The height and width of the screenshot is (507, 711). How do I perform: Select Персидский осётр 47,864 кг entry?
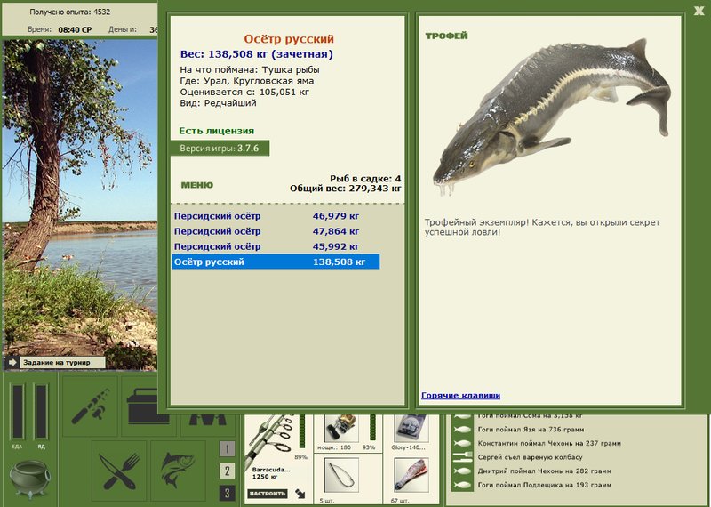click(276, 231)
